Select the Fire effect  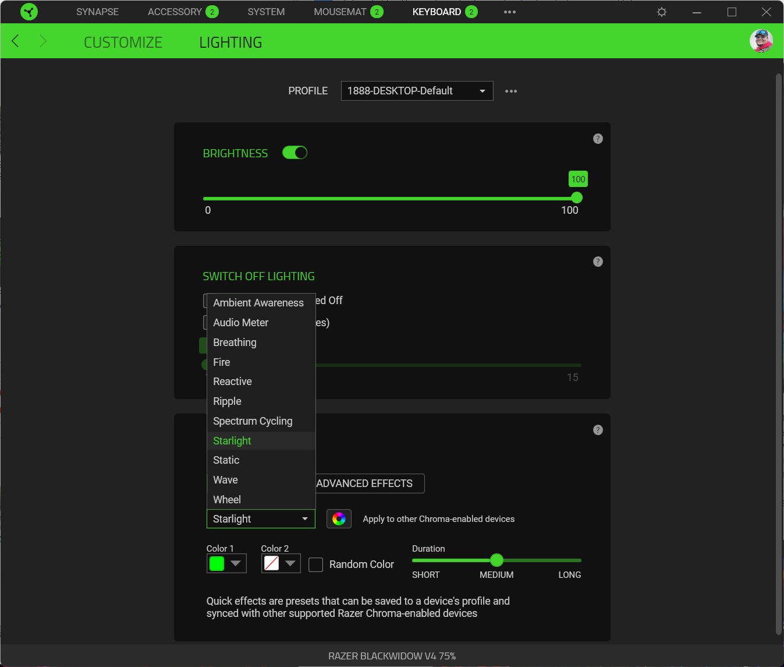point(261,362)
